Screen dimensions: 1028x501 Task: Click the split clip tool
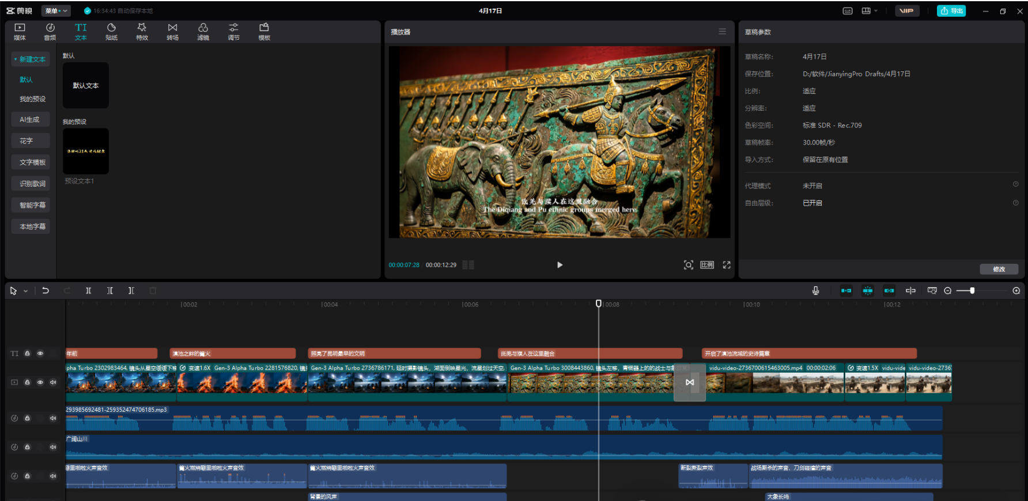pyautogui.click(x=88, y=291)
